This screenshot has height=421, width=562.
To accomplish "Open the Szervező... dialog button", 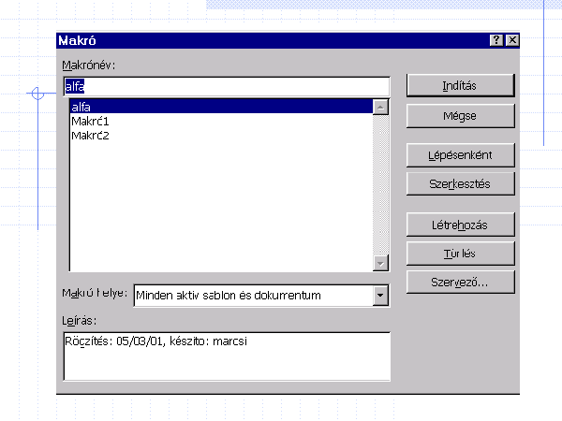I will [460, 281].
